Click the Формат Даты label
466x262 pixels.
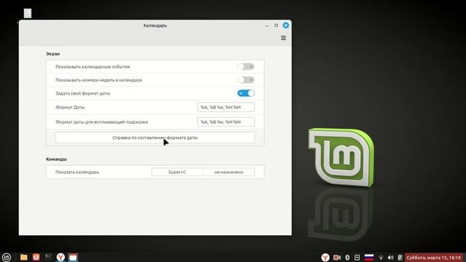[70, 107]
